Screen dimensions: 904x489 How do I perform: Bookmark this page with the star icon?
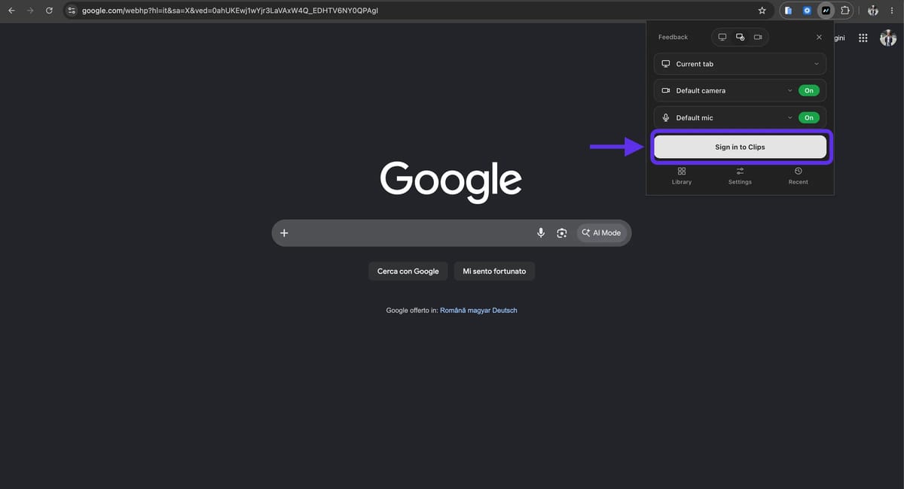click(x=762, y=11)
